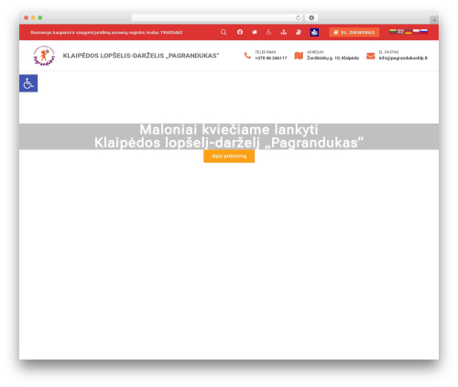Click the Pagrandukas kindergarten logo

44,56
